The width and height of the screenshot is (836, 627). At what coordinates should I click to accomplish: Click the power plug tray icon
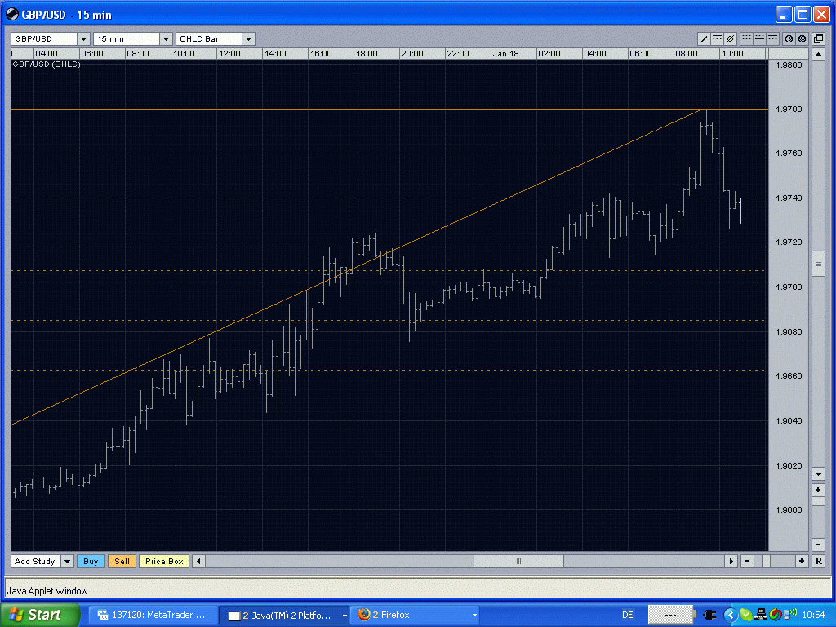point(709,616)
